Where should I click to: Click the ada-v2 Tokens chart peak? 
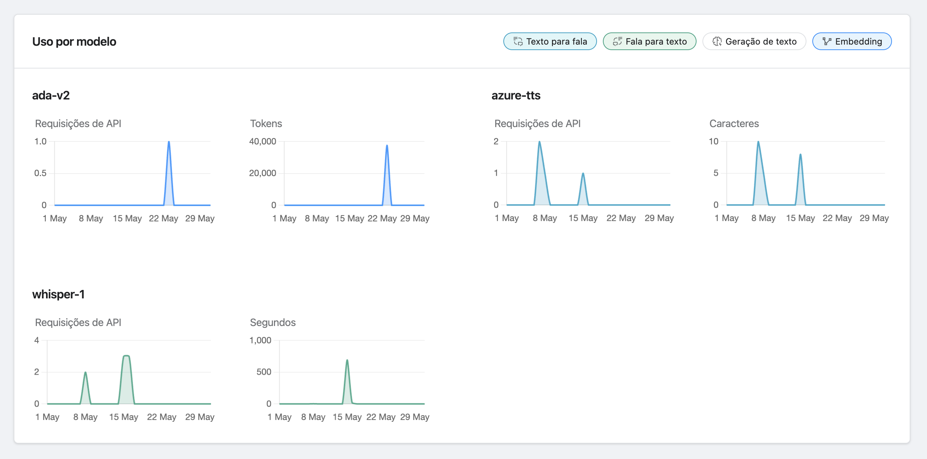coord(387,146)
